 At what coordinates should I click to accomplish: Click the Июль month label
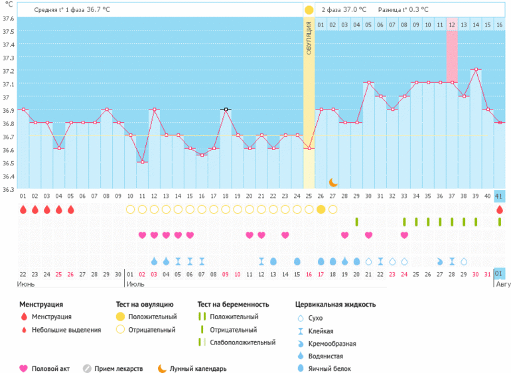pyautogui.click(x=135, y=284)
